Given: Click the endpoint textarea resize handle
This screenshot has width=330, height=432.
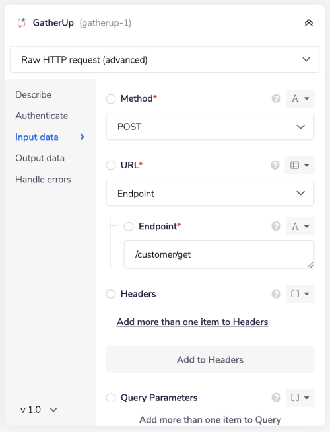Looking at the screenshot, I should tap(310, 265).
